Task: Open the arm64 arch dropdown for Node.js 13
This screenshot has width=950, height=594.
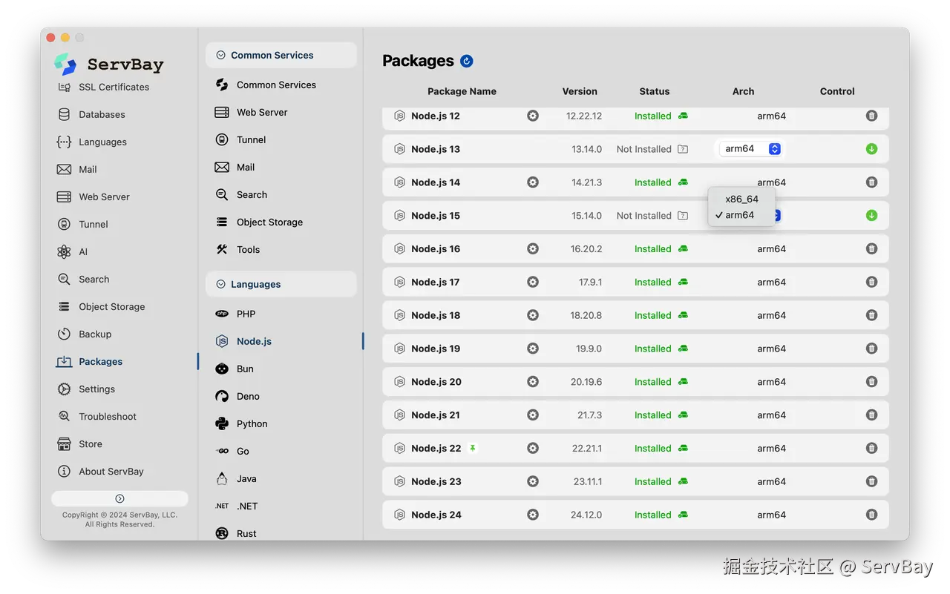Action: [x=750, y=149]
